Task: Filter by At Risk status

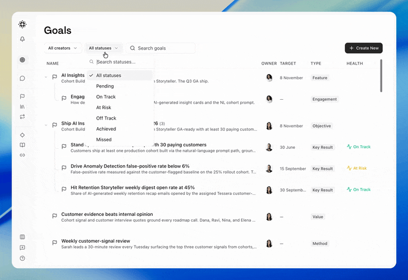Action: 119,107
